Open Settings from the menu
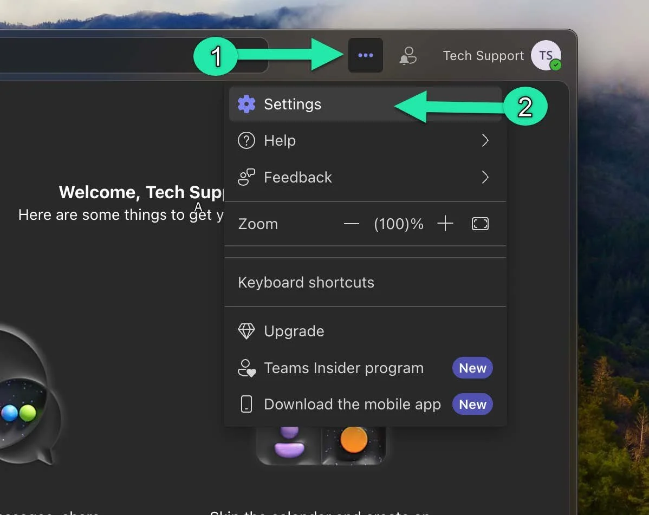Image resolution: width=649 pixels, height=515 pixels. pos(365,104)
